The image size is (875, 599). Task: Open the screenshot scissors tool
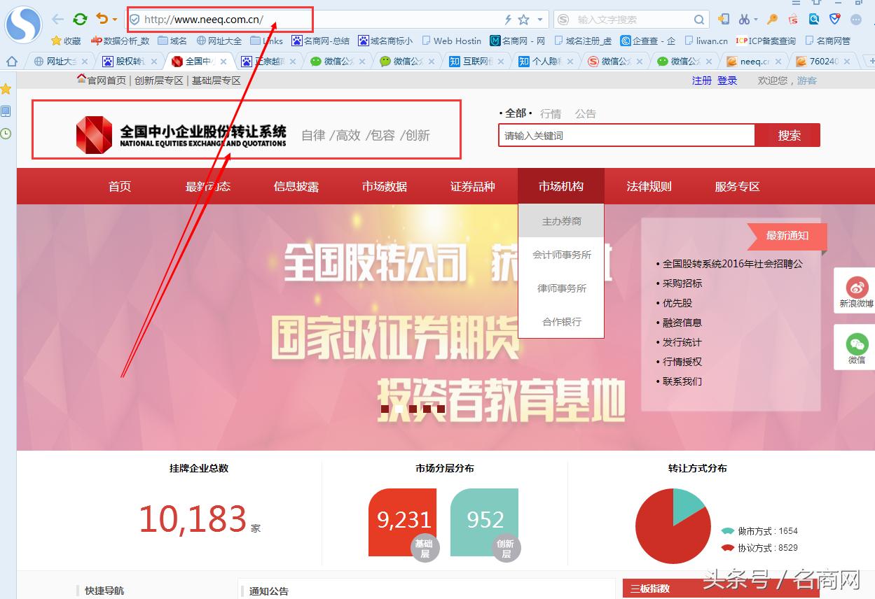[745, 20]
